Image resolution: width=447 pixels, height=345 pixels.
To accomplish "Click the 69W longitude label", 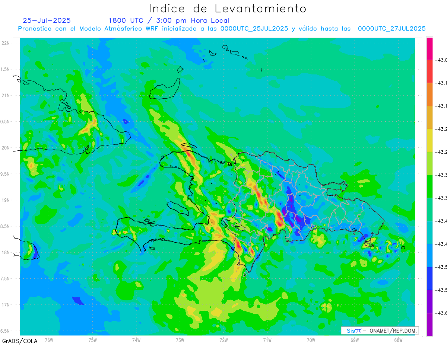I will tap(355, 340).
